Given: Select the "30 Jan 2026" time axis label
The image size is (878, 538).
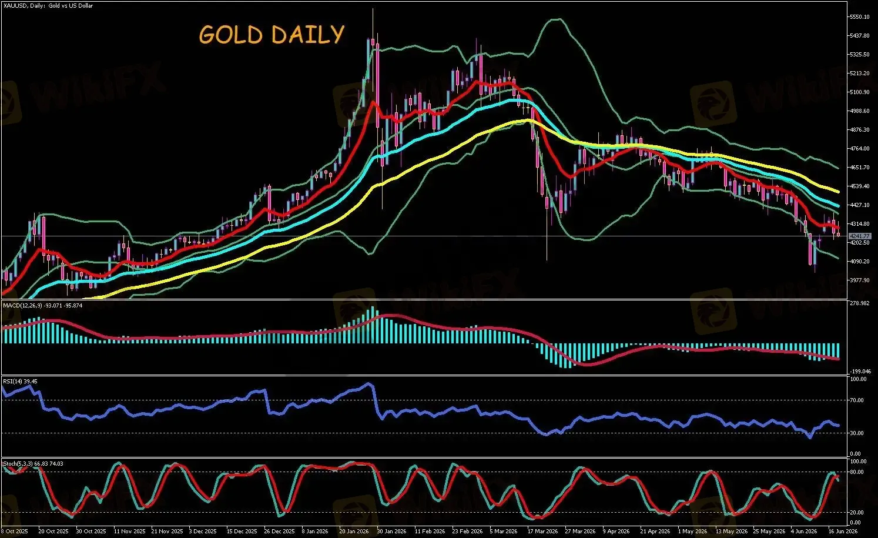Looking at the screenshot, I should pyautogui.click(x=391, y=532).
